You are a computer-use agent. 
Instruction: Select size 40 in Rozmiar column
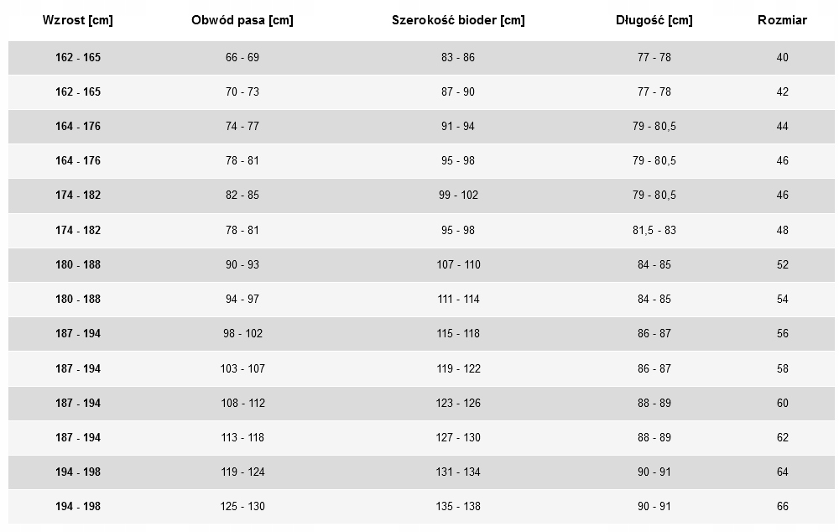click(782, 57)
